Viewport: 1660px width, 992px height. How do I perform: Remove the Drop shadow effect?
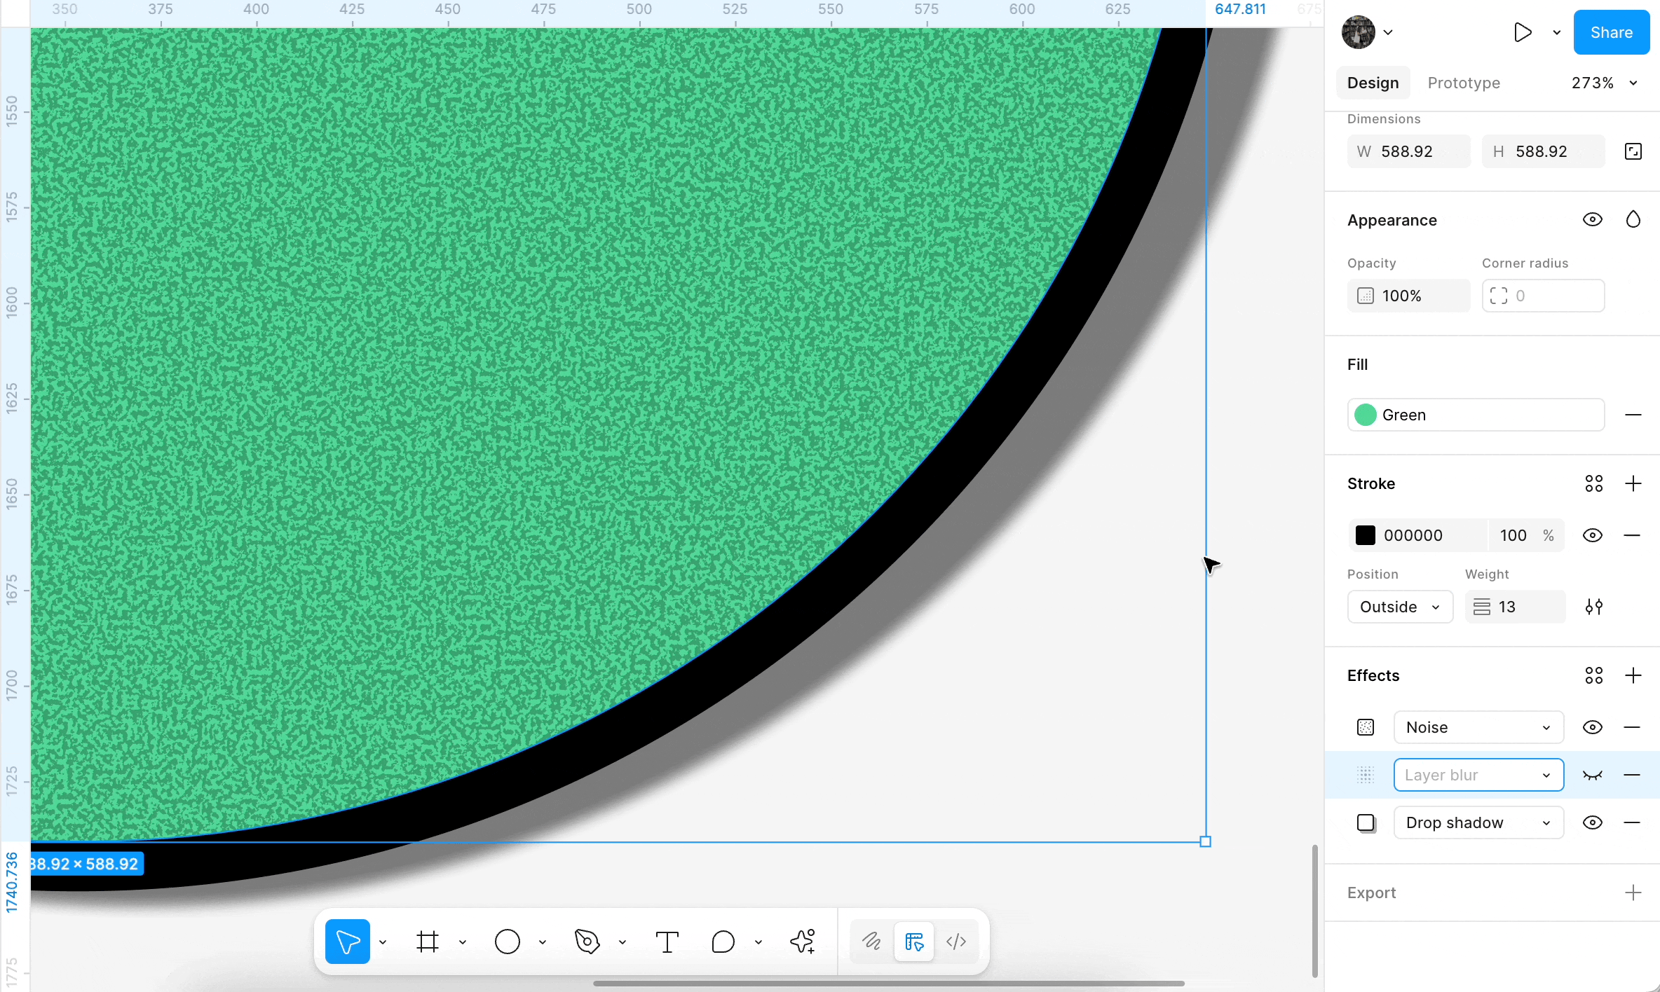point(1632,822)
